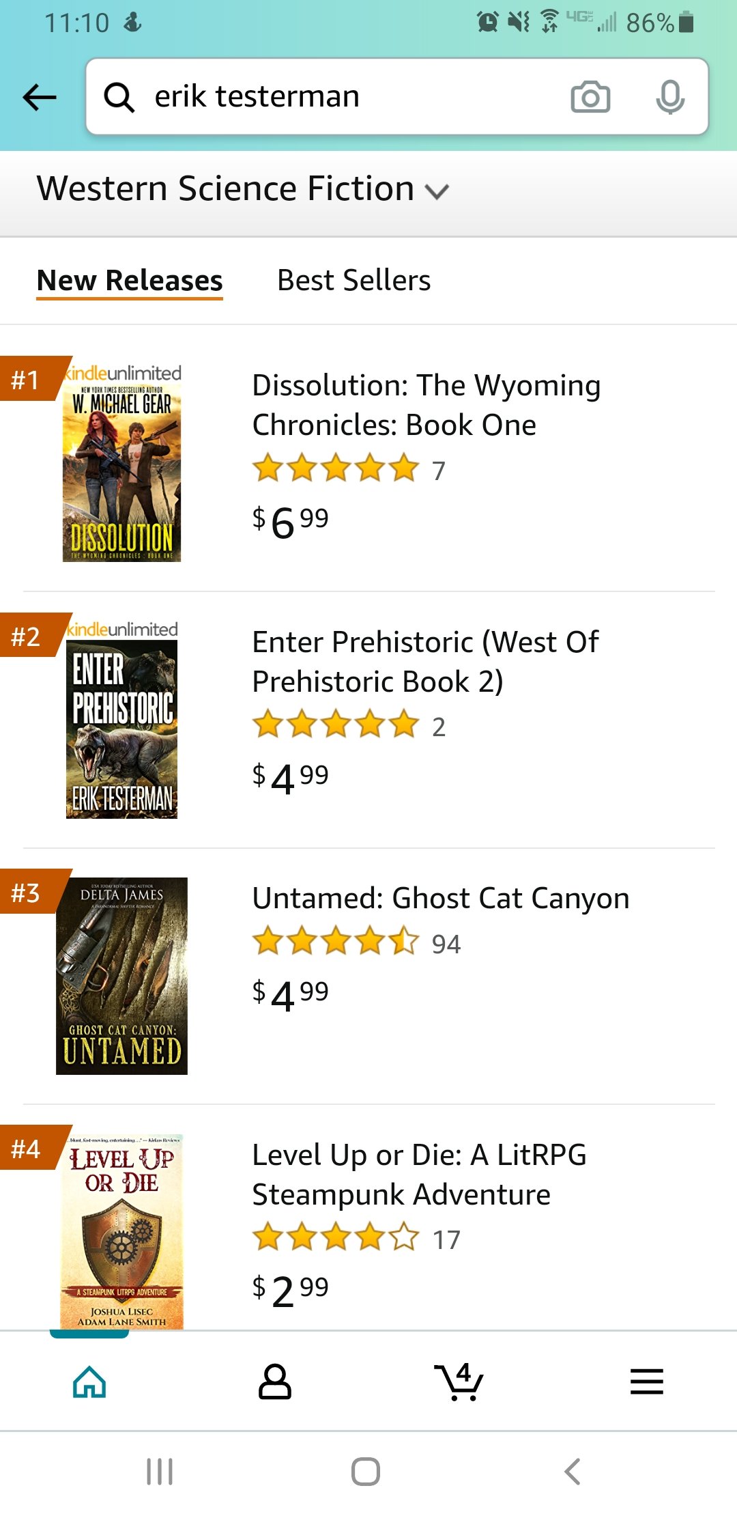View star ratings for Untamed book
Viewport: 737px width, 1516px height.
tap(336, 942)
